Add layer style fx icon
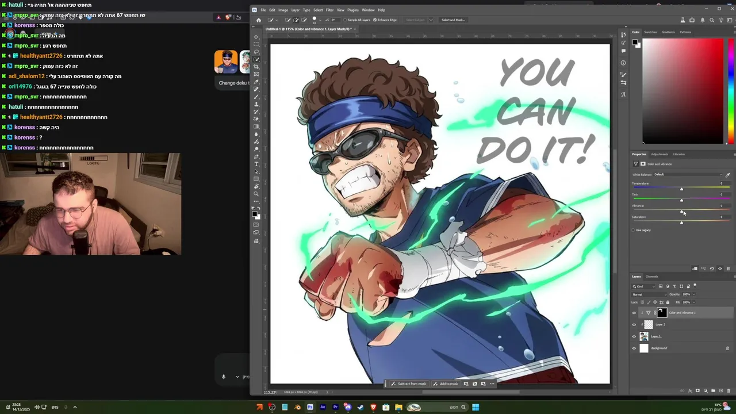736x414 pixels. 690,390
